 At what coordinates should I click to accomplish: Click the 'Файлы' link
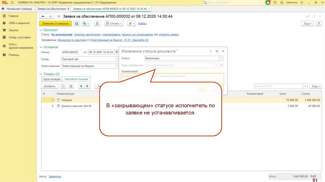142,23
